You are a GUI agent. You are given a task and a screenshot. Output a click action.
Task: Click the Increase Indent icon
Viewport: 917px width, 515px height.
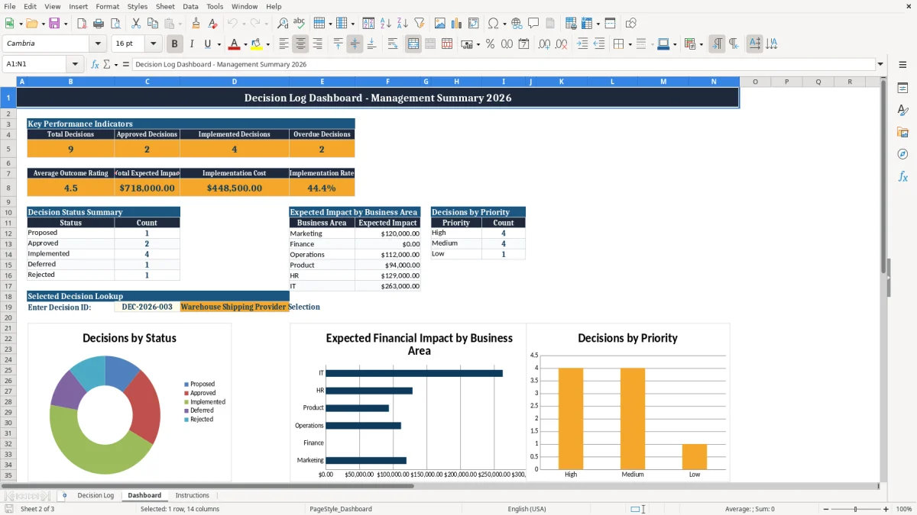point(582,44)
